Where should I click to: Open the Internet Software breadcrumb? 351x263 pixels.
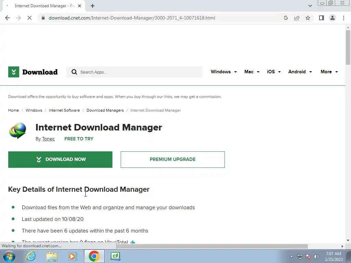coord(64,110)
